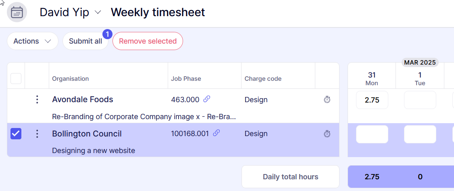Open the Actions dropdown menu
Viewport: 454px width, 191px height.
pos(32,41)
